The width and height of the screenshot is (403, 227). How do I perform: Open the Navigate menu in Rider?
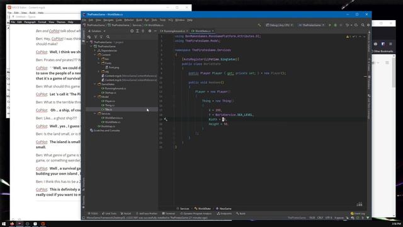pyautogui.click(x=108, y=20)
